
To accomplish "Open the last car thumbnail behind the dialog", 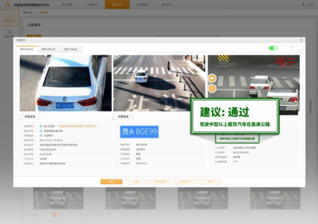I will [x=275, y=198].
